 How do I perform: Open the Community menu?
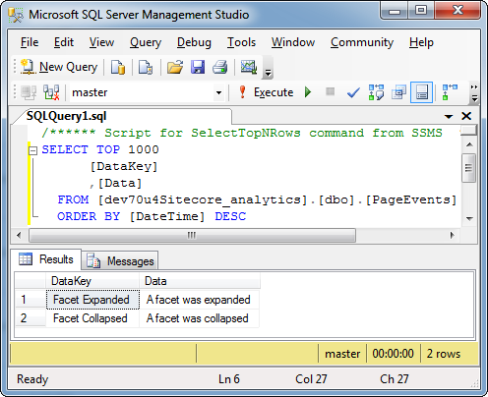362,42
